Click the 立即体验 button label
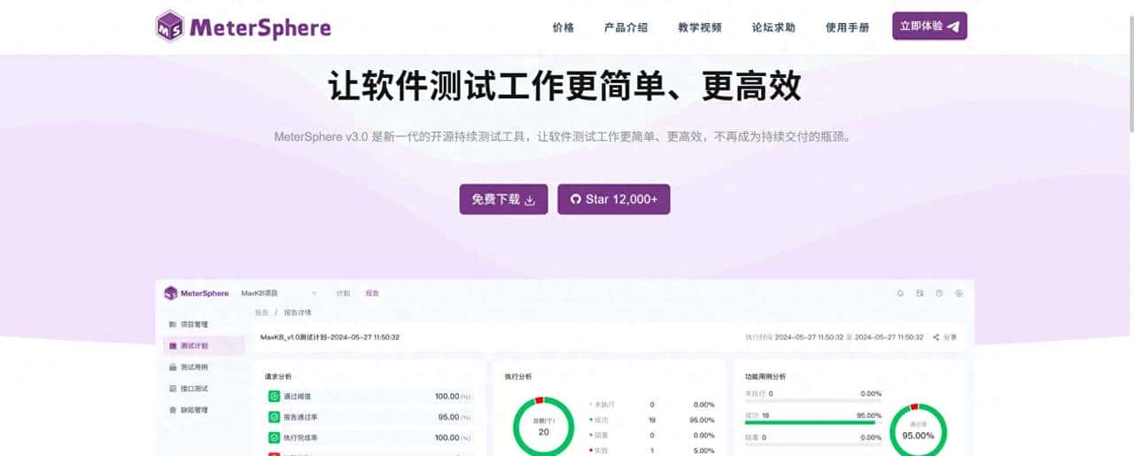The height and width of the screenshot is (456, 1134). tap(921, 27)
